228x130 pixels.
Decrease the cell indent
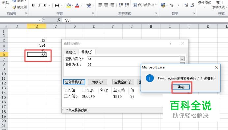pos(121,5)
